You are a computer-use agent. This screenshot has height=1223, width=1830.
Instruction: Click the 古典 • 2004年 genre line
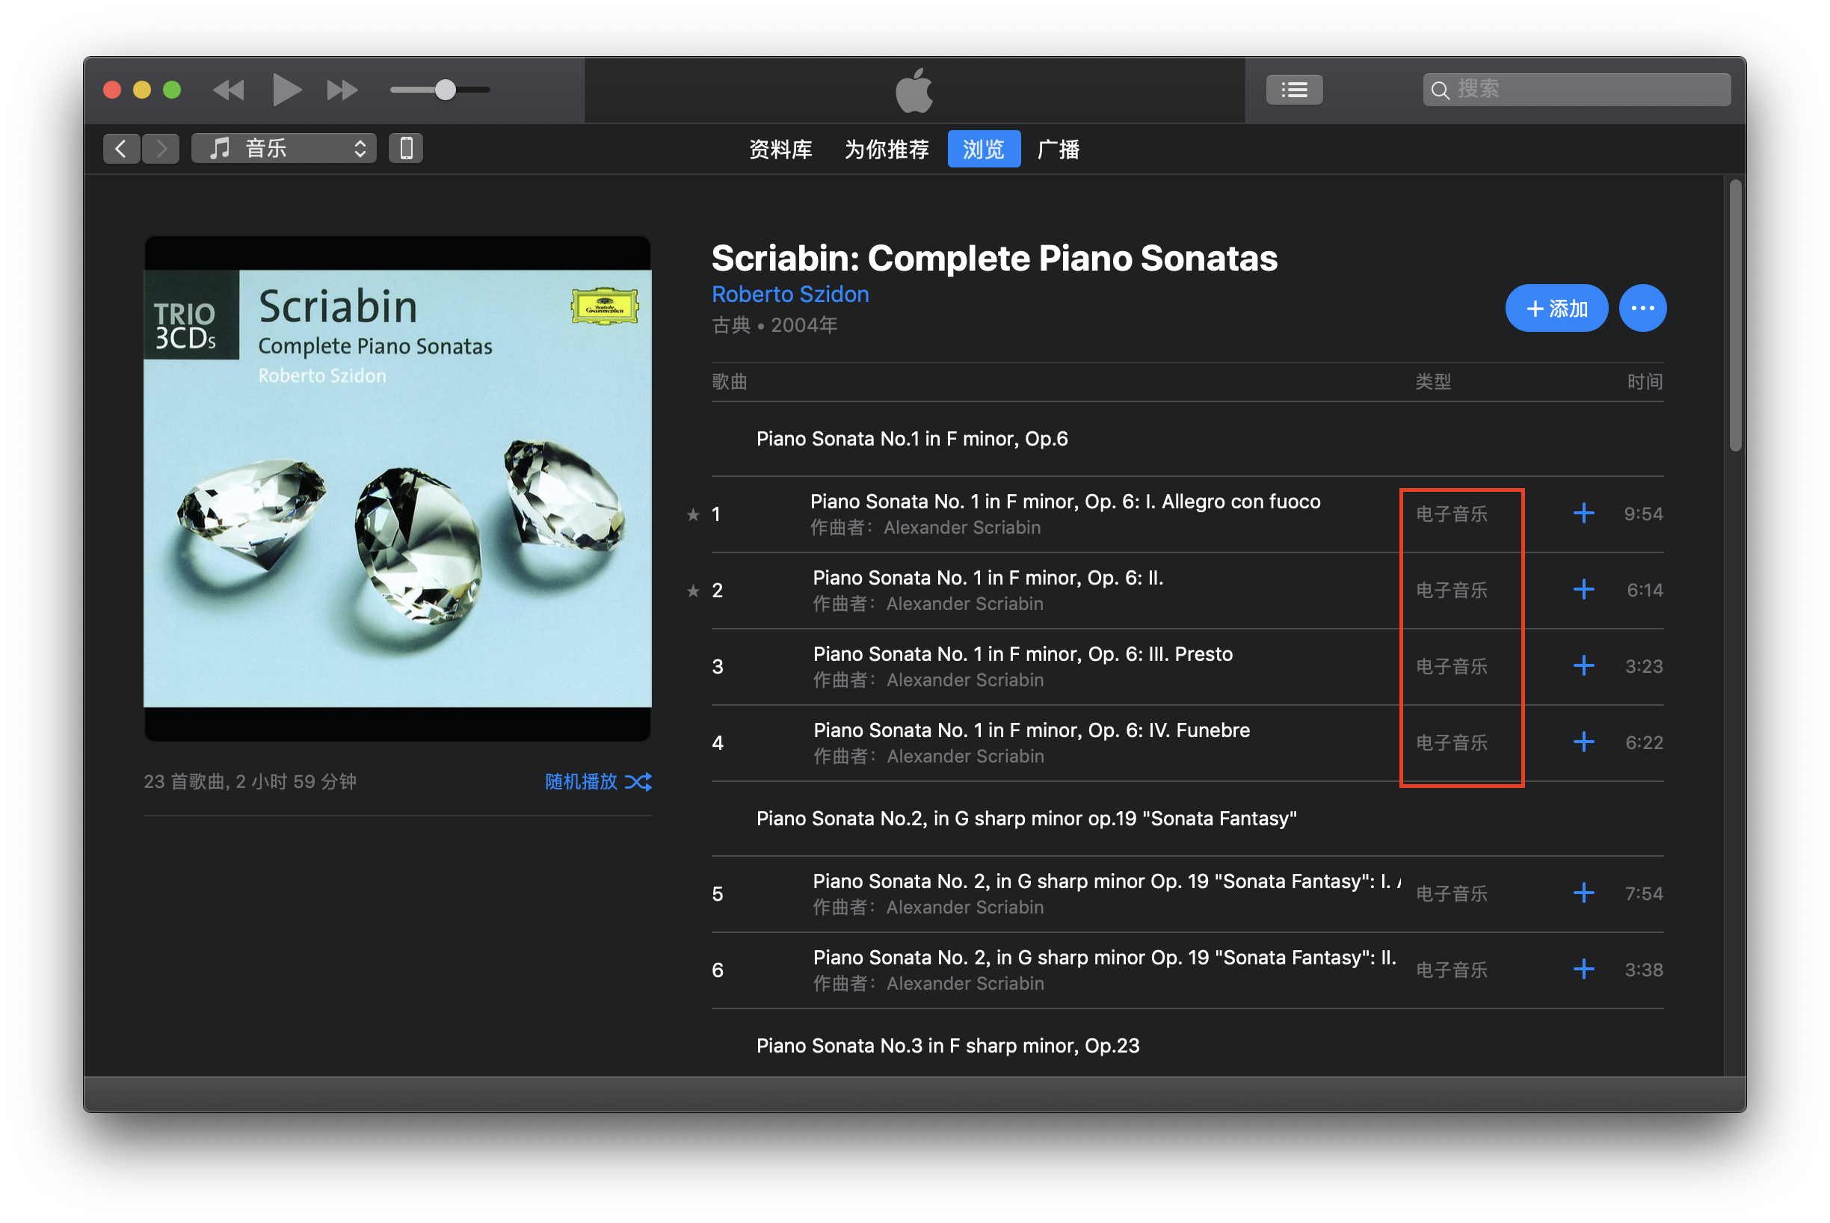pos(774,325)
